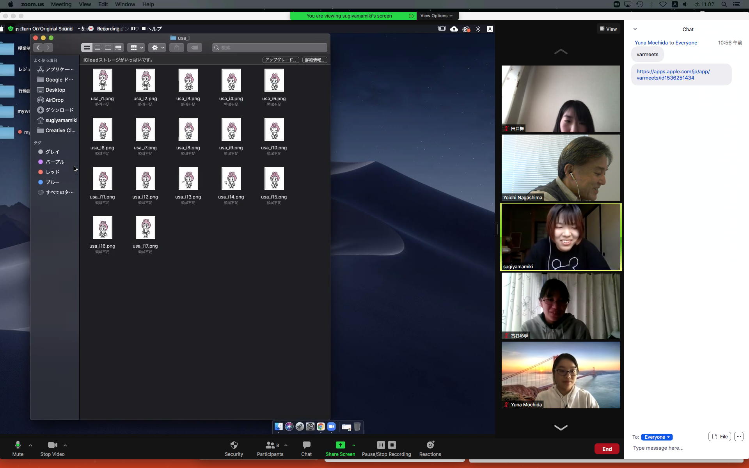This screenshot has height=468, width=749.
Task: Turn On Original Sound
Action: tap(46, 28)
